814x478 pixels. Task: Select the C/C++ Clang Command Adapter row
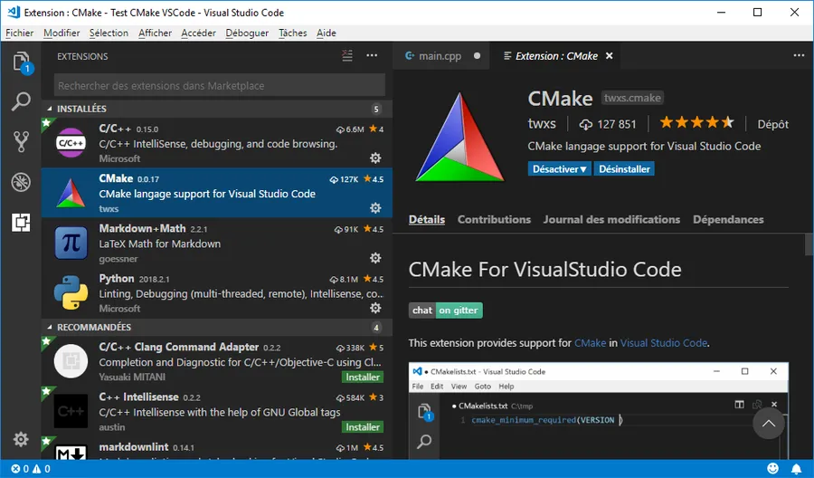[x=217, y=360]
